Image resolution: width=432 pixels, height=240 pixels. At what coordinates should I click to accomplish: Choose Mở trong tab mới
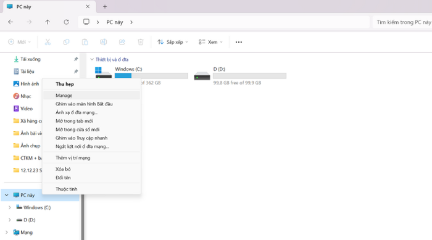[x=91, y=121]
